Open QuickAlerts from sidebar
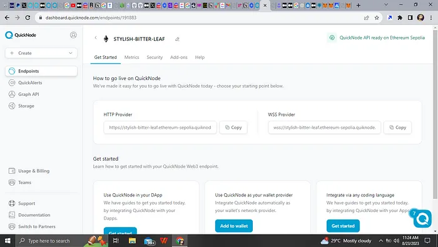The width and height of the screenshot is (438, 247). [x=30, y=83]
